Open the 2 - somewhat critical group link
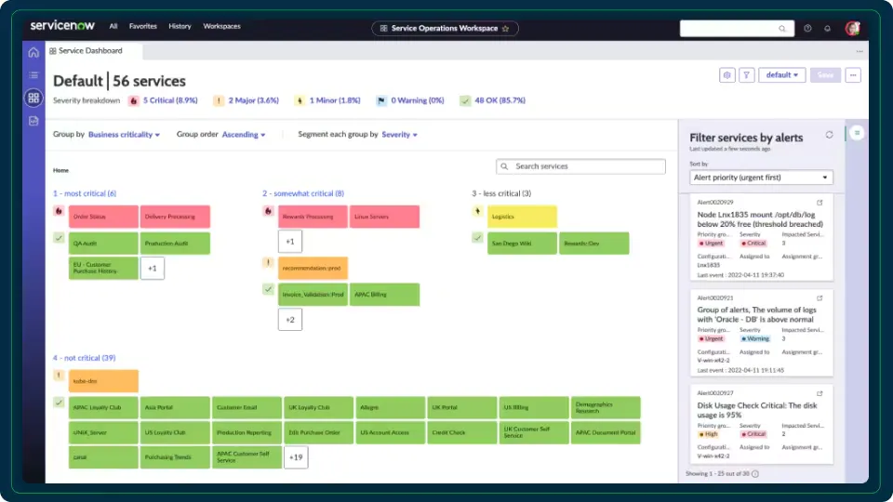Image resolution: width=893 pixels, height=502 pixels. click(x=303, y=193)
